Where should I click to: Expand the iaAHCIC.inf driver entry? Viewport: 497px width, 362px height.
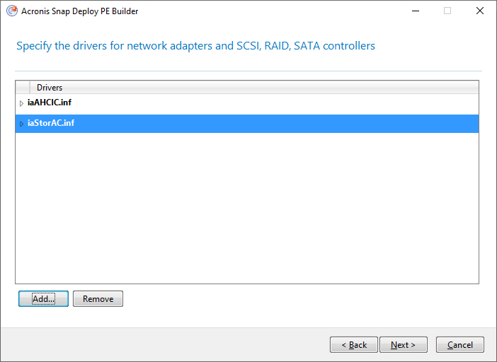click(21, 103)
